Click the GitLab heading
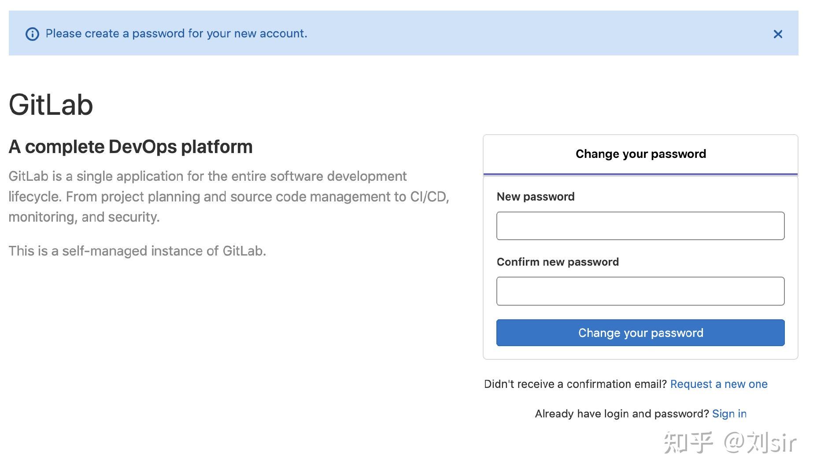This screenshot has height=475, width=817. (51, 105)
